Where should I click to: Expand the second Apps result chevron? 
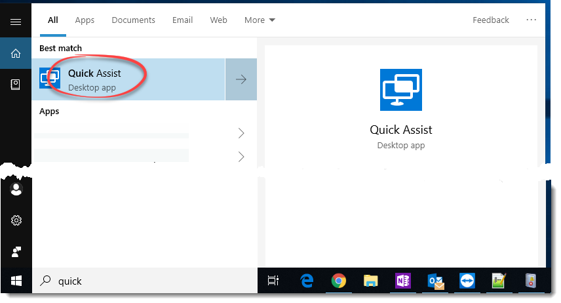[x=241, y=157]
